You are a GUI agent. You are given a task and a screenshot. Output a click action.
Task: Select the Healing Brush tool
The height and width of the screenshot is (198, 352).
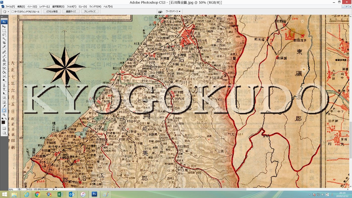4,52
